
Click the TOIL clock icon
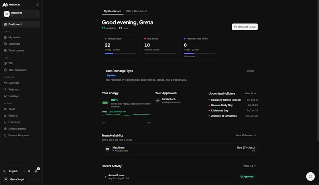pyautogui.click(x=5, y=64)
